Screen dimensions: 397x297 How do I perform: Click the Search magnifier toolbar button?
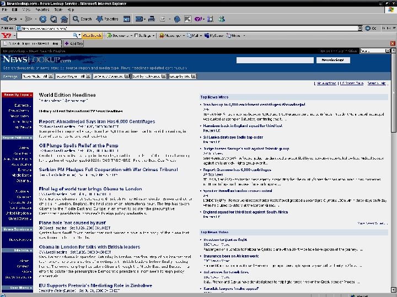[x=82, y=19]
